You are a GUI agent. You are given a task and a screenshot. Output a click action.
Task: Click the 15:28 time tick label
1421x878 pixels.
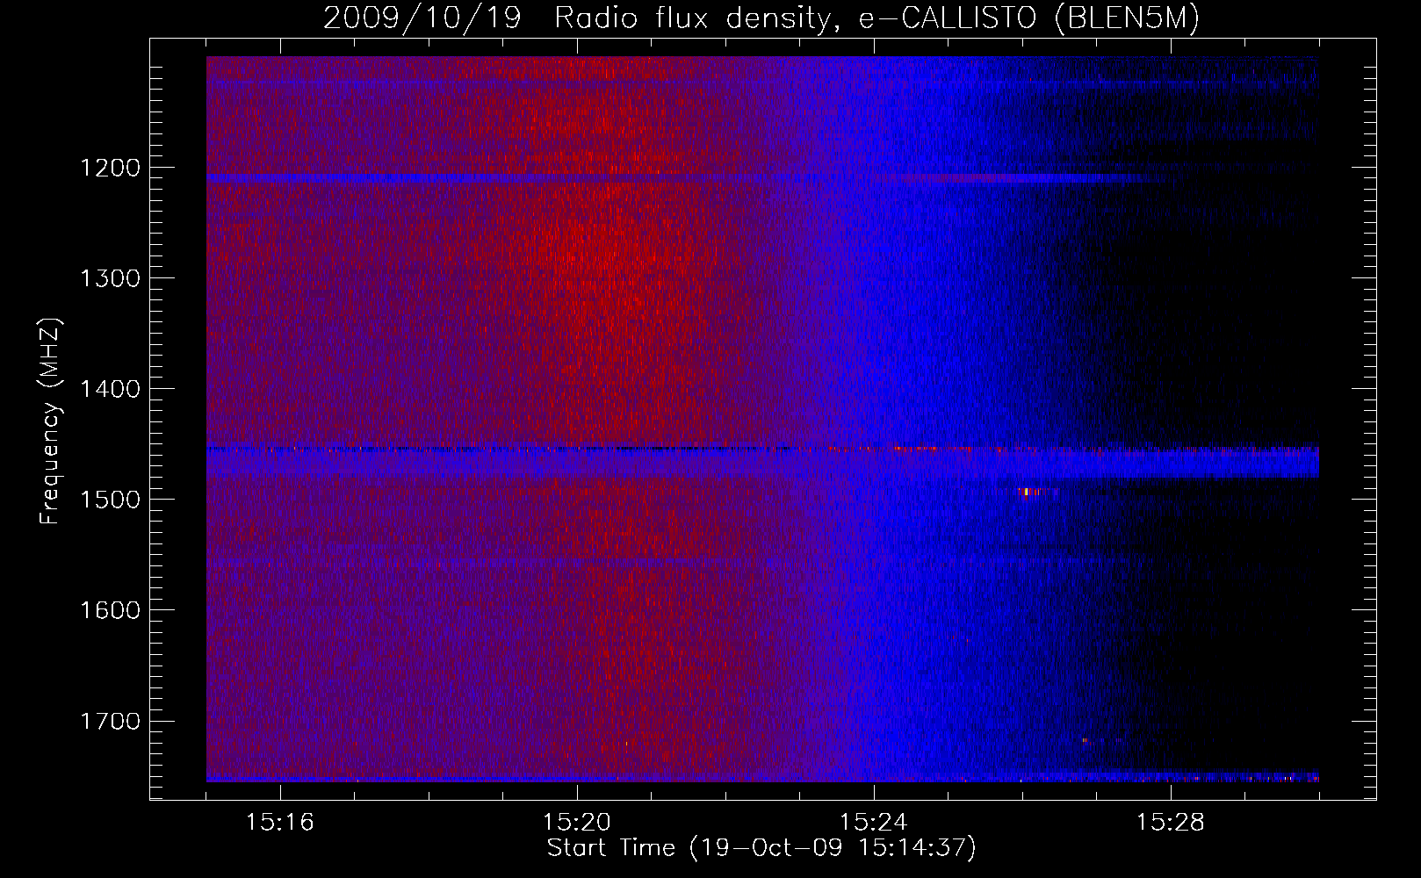[x=1171, y=822]
